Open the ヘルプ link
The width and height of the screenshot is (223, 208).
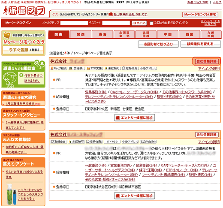[x=217, y=2]
